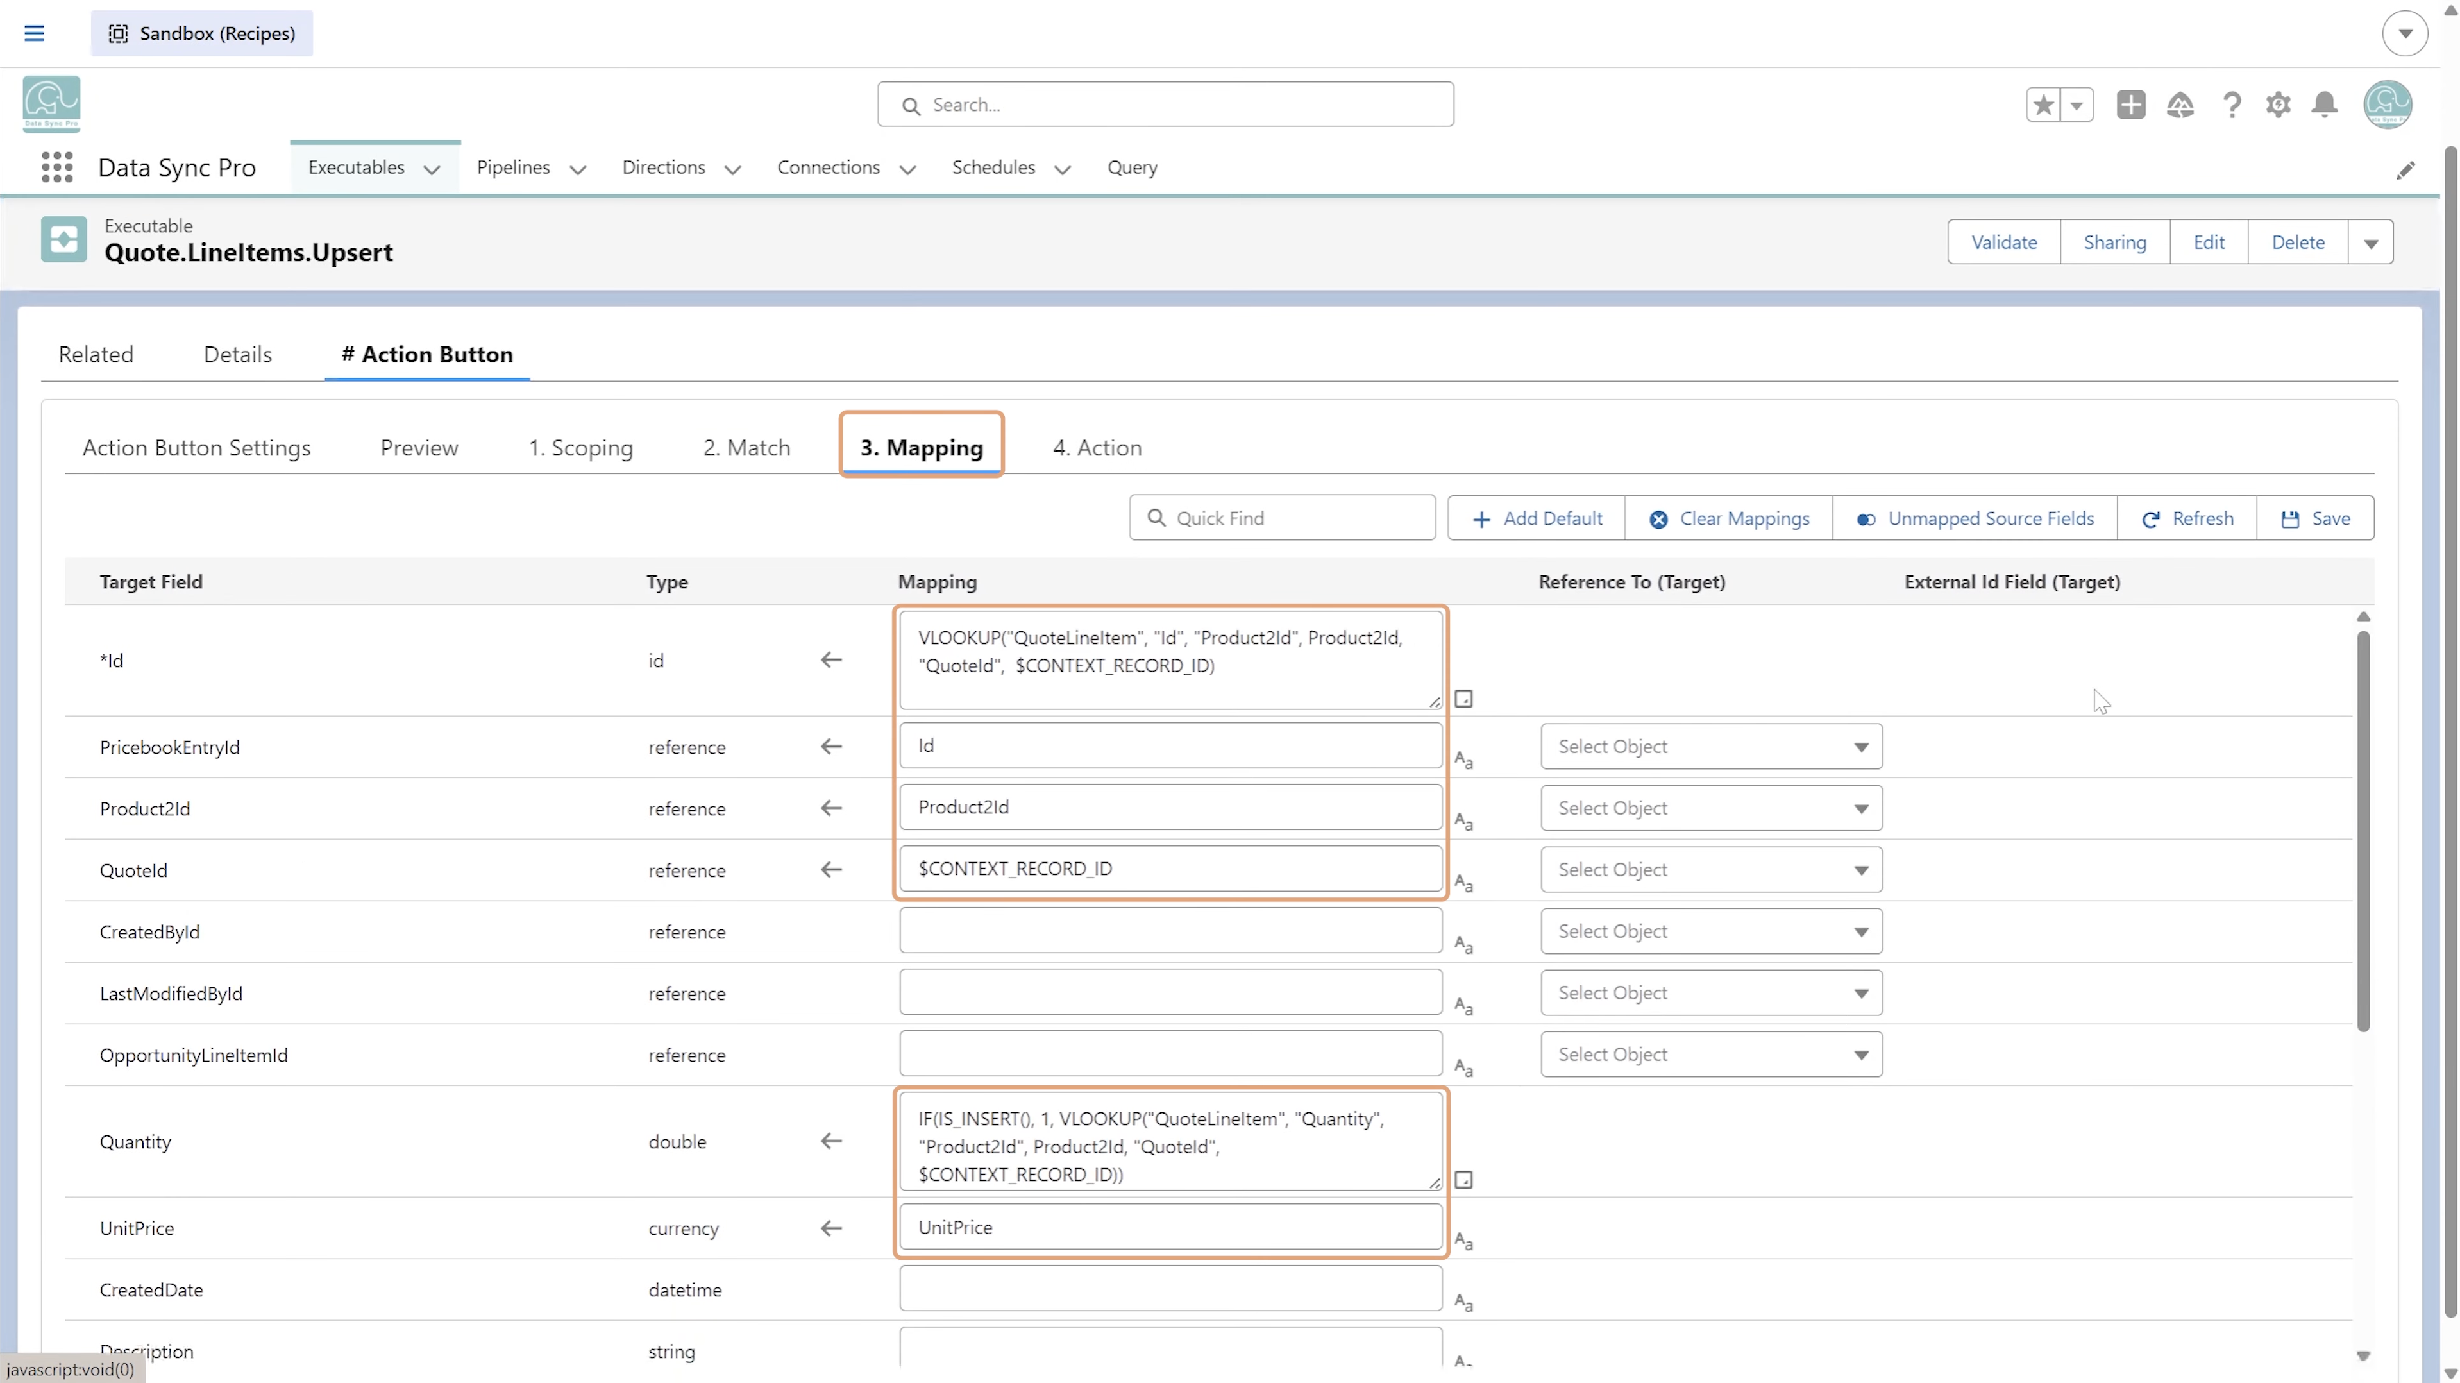
Task: Refresh the mapping list
Action: [x=2187, y=518]
